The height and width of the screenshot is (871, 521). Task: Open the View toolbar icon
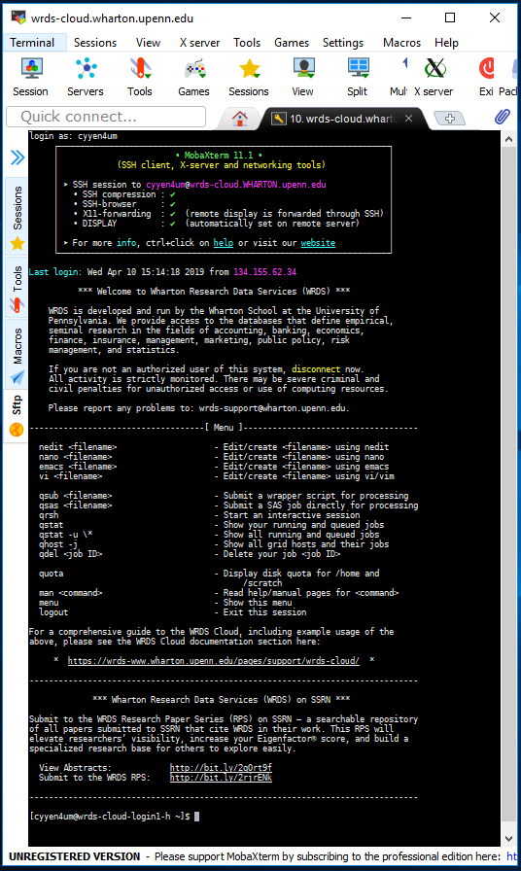(302, 77)
